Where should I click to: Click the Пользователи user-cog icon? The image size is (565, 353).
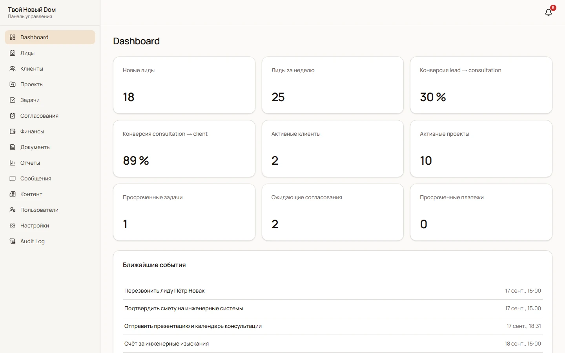[13, 210]
